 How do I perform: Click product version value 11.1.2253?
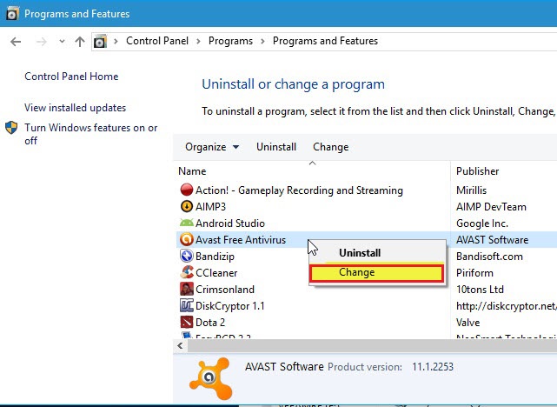click(x=433, y=366)
